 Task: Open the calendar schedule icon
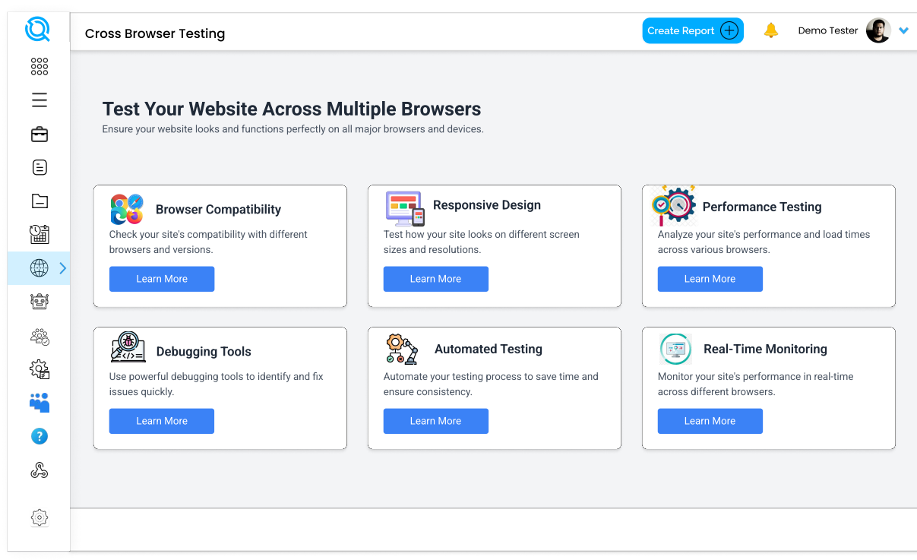coord(40,234)
